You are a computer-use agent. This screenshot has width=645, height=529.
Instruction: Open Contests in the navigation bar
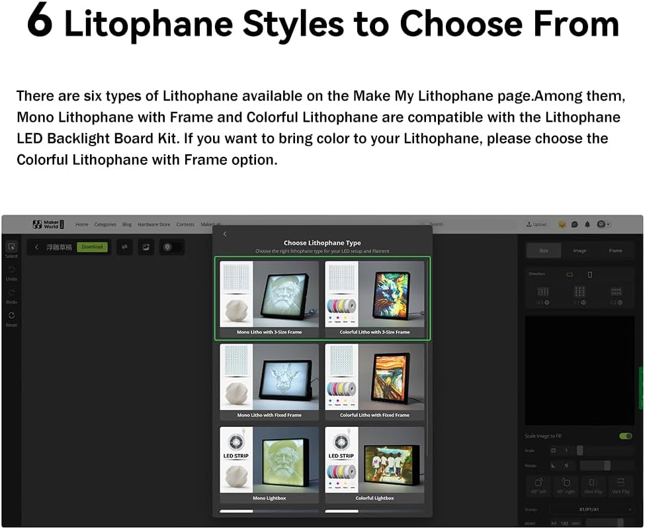tap(185, 224)
